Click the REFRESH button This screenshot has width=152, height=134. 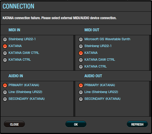tap(137, 124)
